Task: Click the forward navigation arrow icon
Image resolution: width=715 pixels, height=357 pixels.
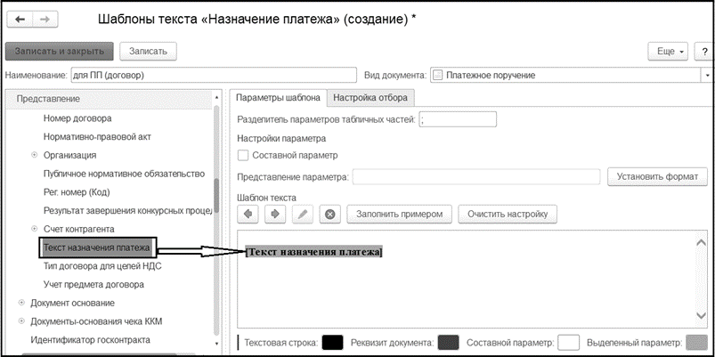Action: pyautogui.click(x=45, y=20)
